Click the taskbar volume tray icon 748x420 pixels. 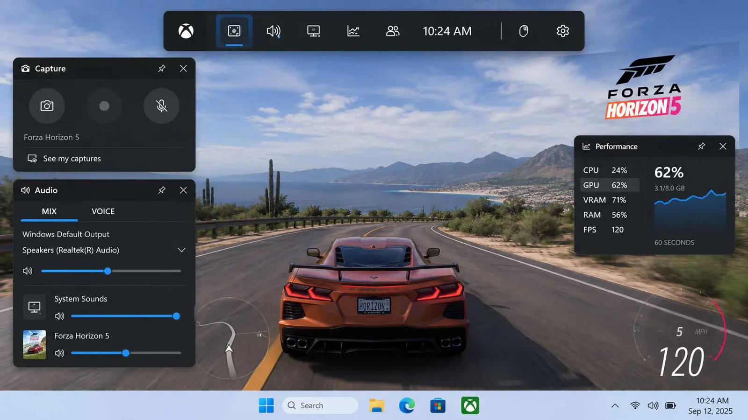point(653,406)
